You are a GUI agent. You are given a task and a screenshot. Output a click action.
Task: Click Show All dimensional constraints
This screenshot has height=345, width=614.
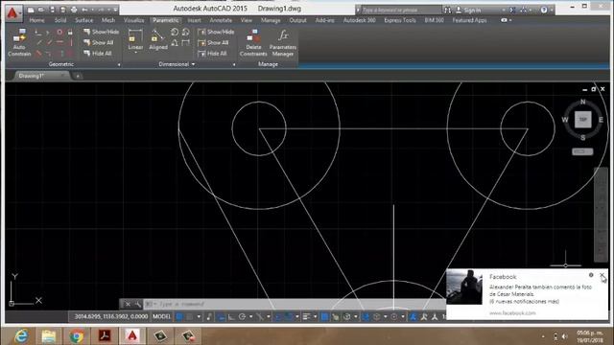[x=214, y=42]
